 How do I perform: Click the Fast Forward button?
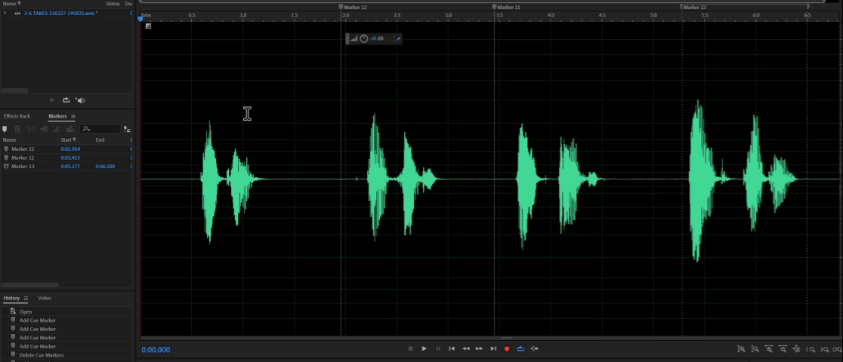point(479,348)
